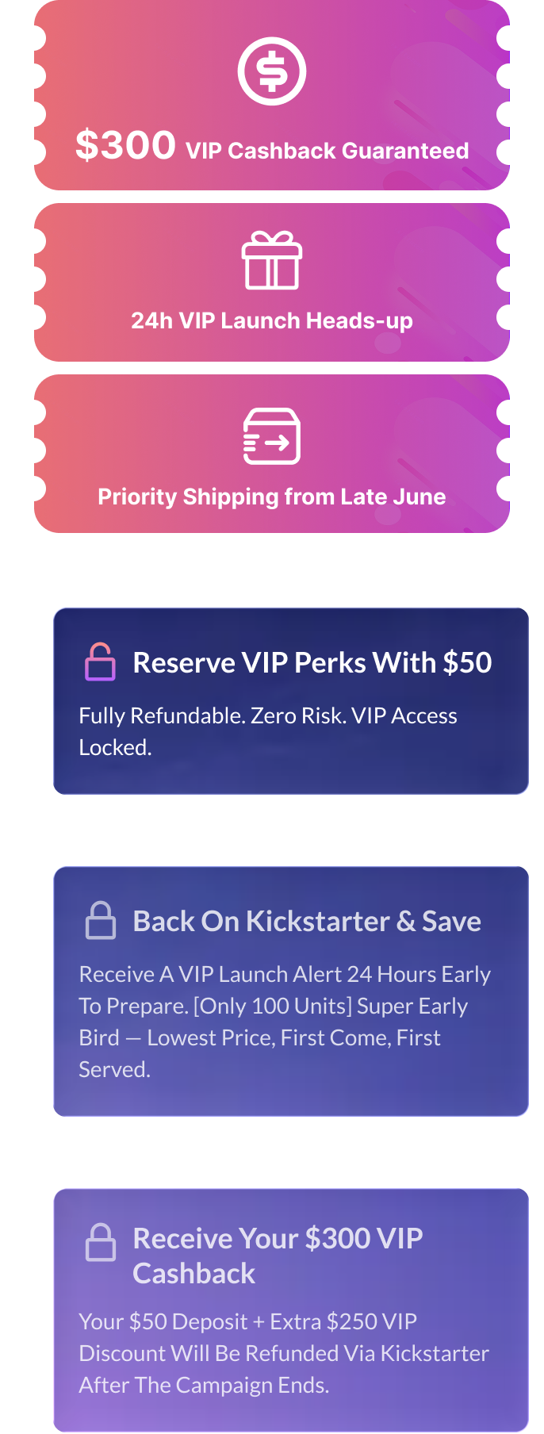Click the Super Early Bird description paragraph
The height and width of the screenshot is (1434, 544).
coord(284,1022)
